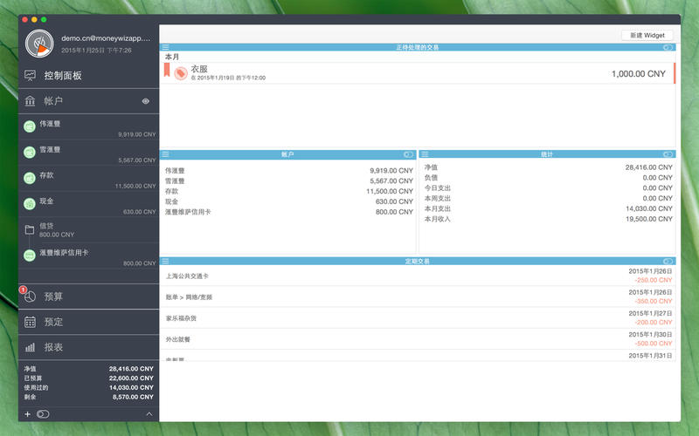Select the 雪滙豐 account icon
Screen dimensions: 699x436
(30, 152)
